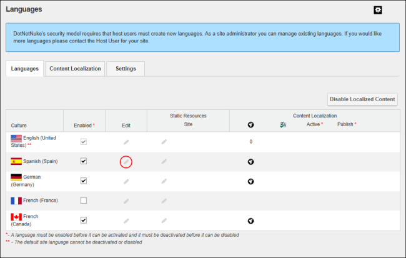Click the translated pages header icon

click(283, 124)
